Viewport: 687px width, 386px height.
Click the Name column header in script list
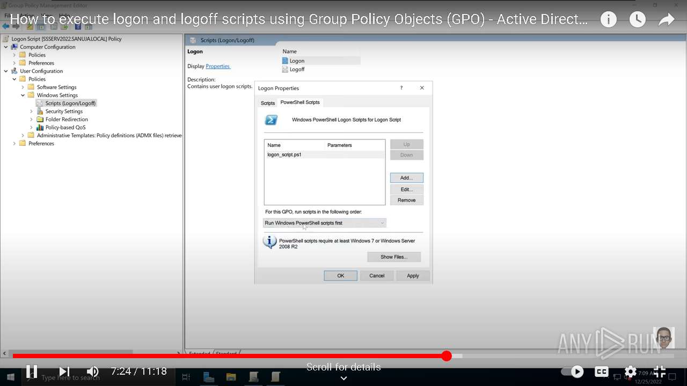click(x=274, y=145)
